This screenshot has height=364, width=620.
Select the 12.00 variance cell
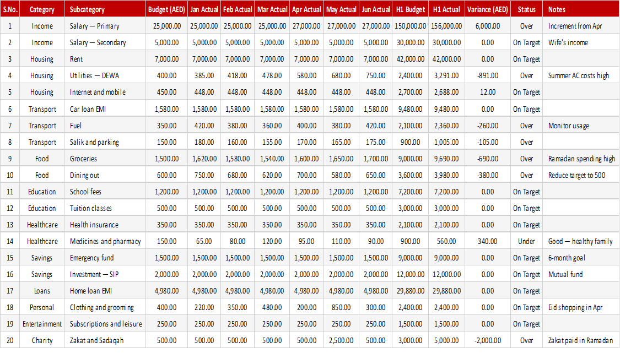pyautogui.click(x=488, y=93)
